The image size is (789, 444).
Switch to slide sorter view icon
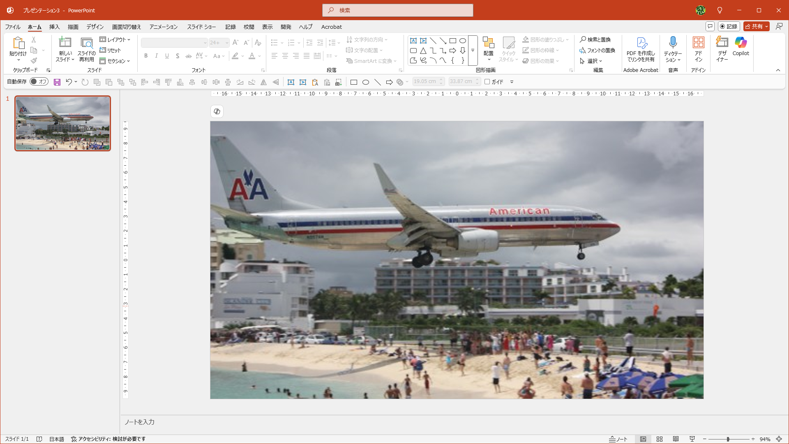point(660,439)
